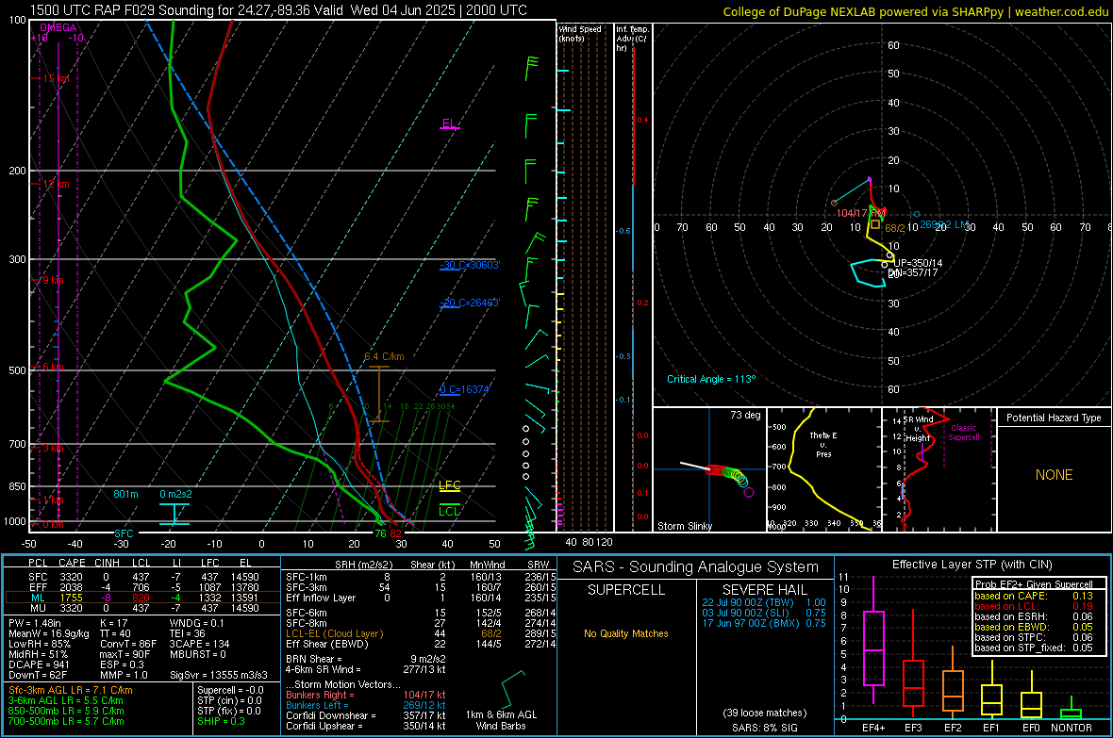
Task: Click the Effective Layer STP (with CIN) title
Action: pos(972,565)
